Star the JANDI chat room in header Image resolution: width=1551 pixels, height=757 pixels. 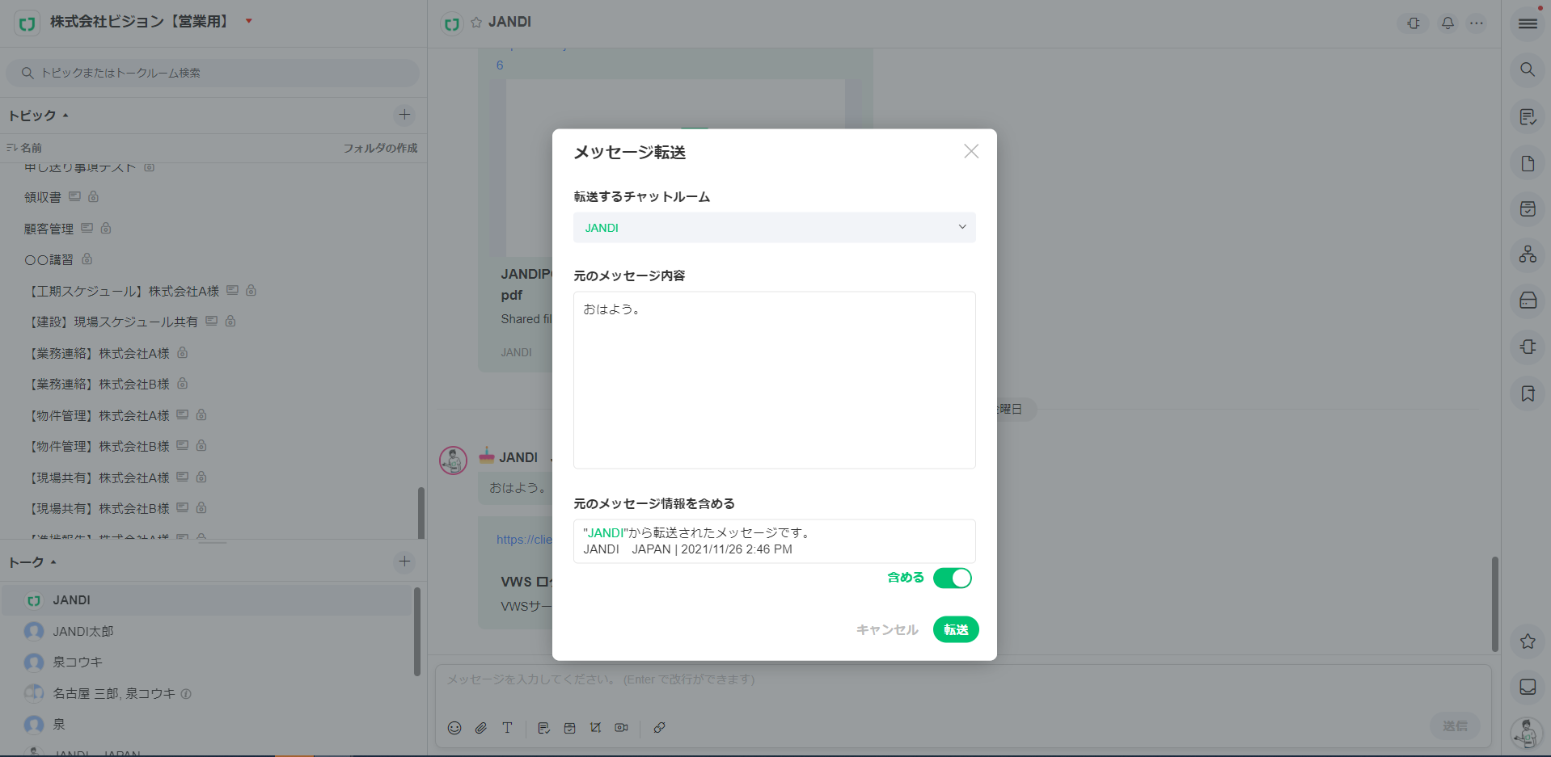click(476, 23)
